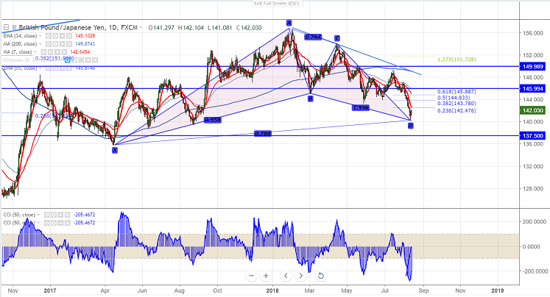Click the British Pound/Japanese Yen chart title
Image resolution: width=550 pixels, height=297 pixels.
click(x=78, y=27)
